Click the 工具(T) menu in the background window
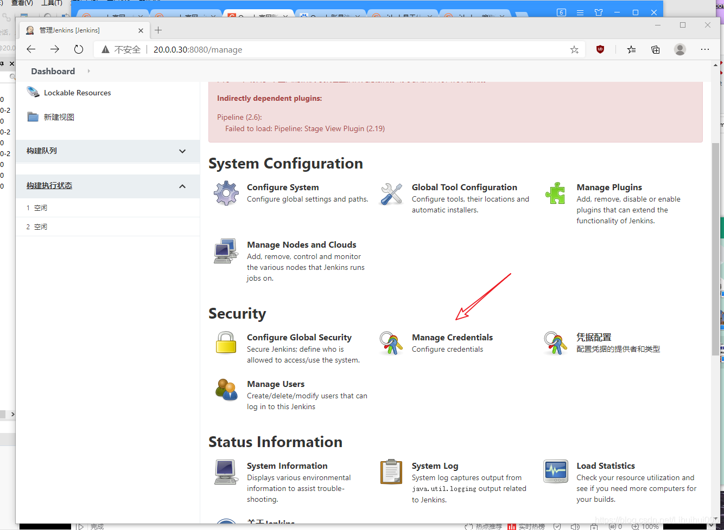The height and width of the screenshot is (530, 724). tap(52, 3)
